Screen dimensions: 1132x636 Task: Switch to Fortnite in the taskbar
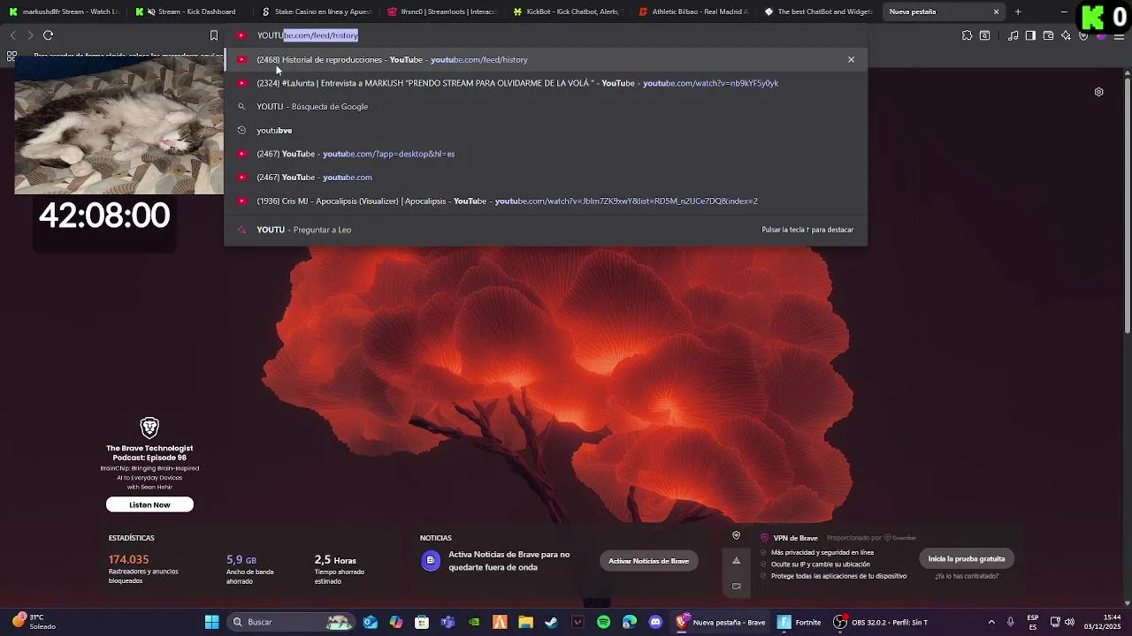[x=799, y=622]
